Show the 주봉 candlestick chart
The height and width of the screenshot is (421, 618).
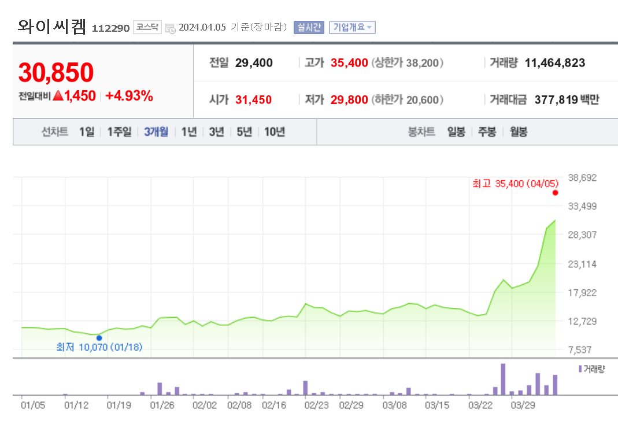487,132
